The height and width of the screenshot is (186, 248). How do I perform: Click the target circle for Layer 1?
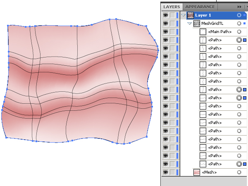239,15
